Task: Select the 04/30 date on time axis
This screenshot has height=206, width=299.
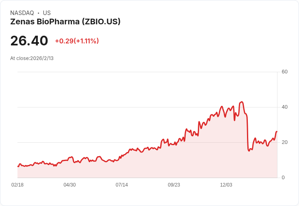Action: click(x=69, y=185)
